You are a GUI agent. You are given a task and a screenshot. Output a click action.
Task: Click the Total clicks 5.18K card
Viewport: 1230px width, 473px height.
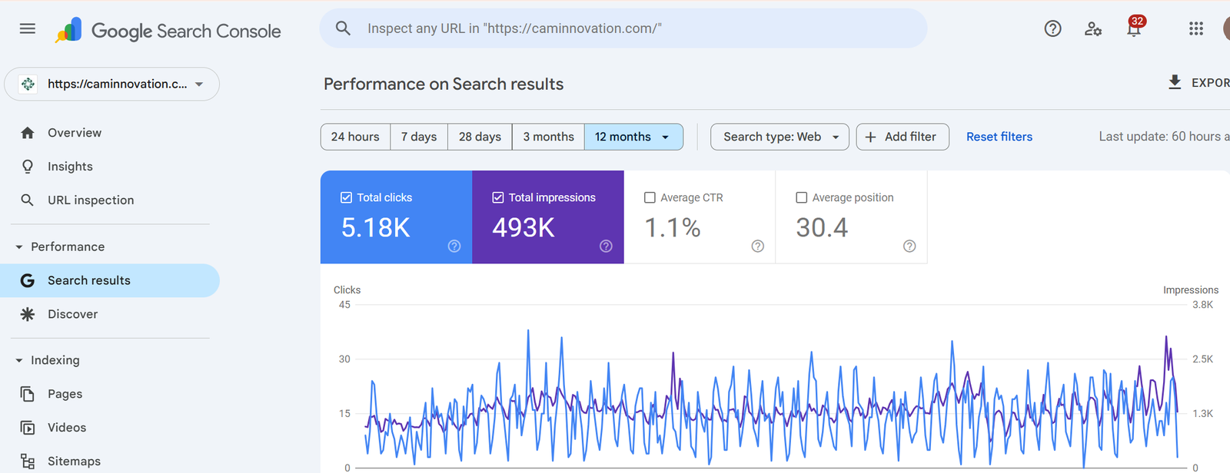click(396, 217)
